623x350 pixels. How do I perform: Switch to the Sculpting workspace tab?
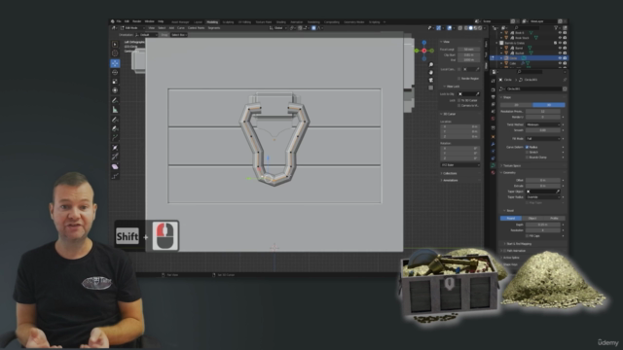[x=228, y=22]
